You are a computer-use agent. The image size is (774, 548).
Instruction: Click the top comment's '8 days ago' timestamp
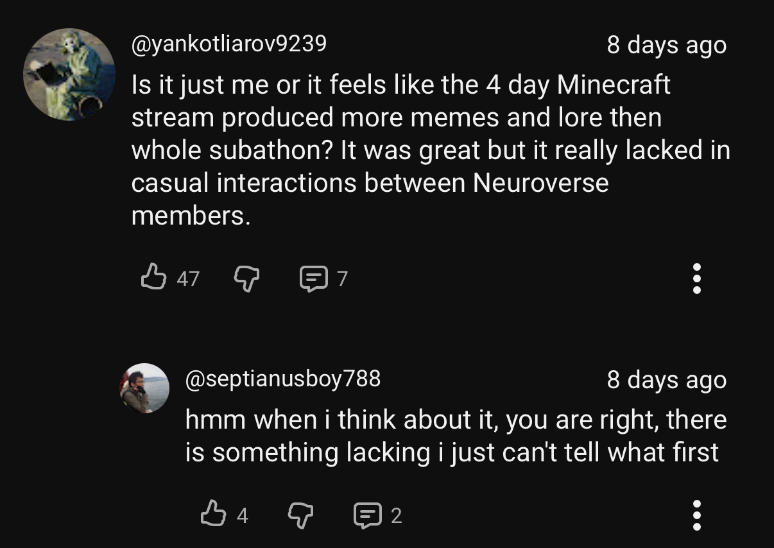[666, 45]
